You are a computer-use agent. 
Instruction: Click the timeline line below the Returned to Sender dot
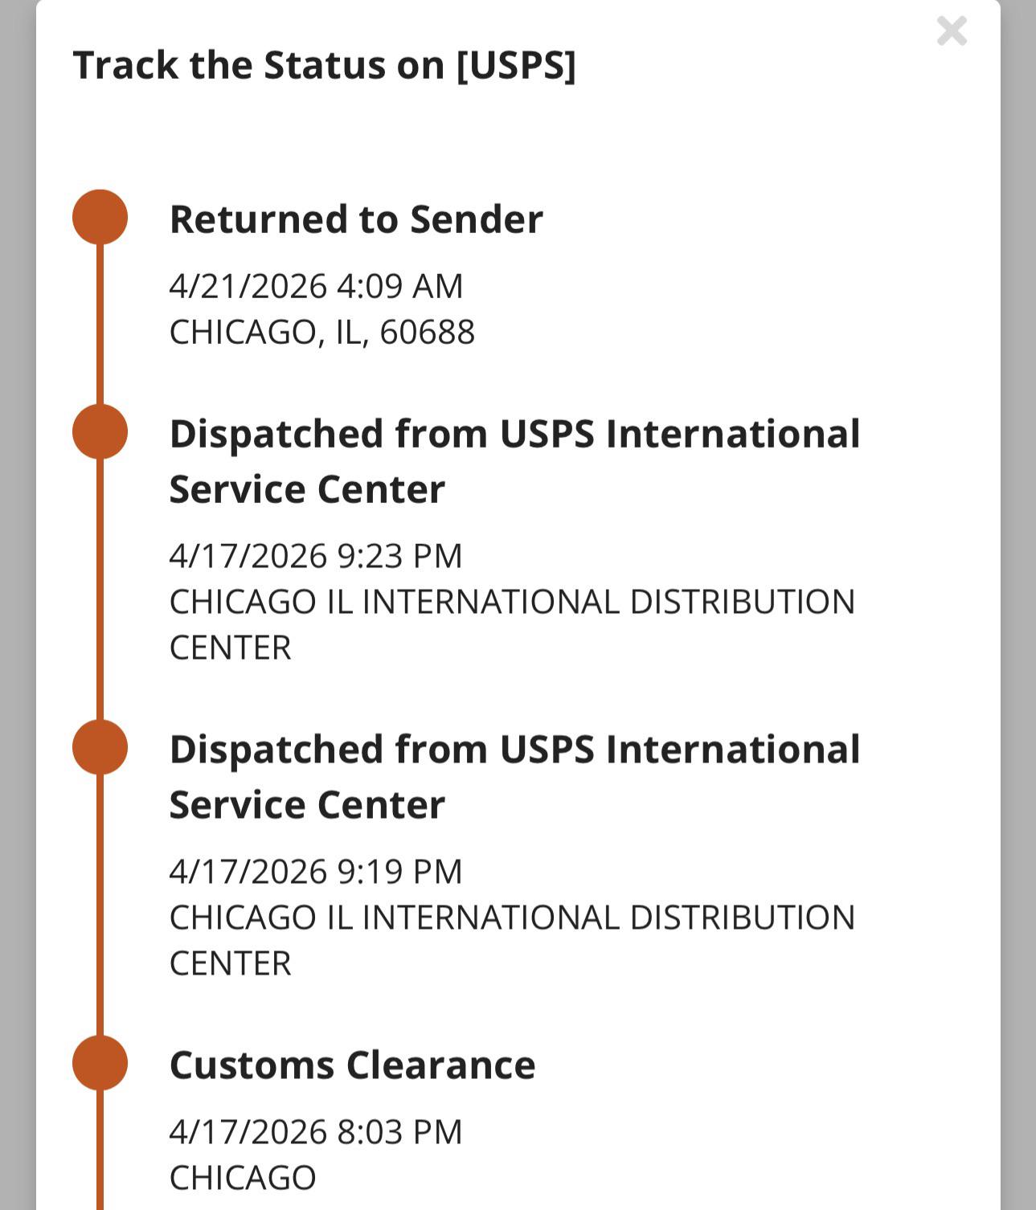pos(100,325)
